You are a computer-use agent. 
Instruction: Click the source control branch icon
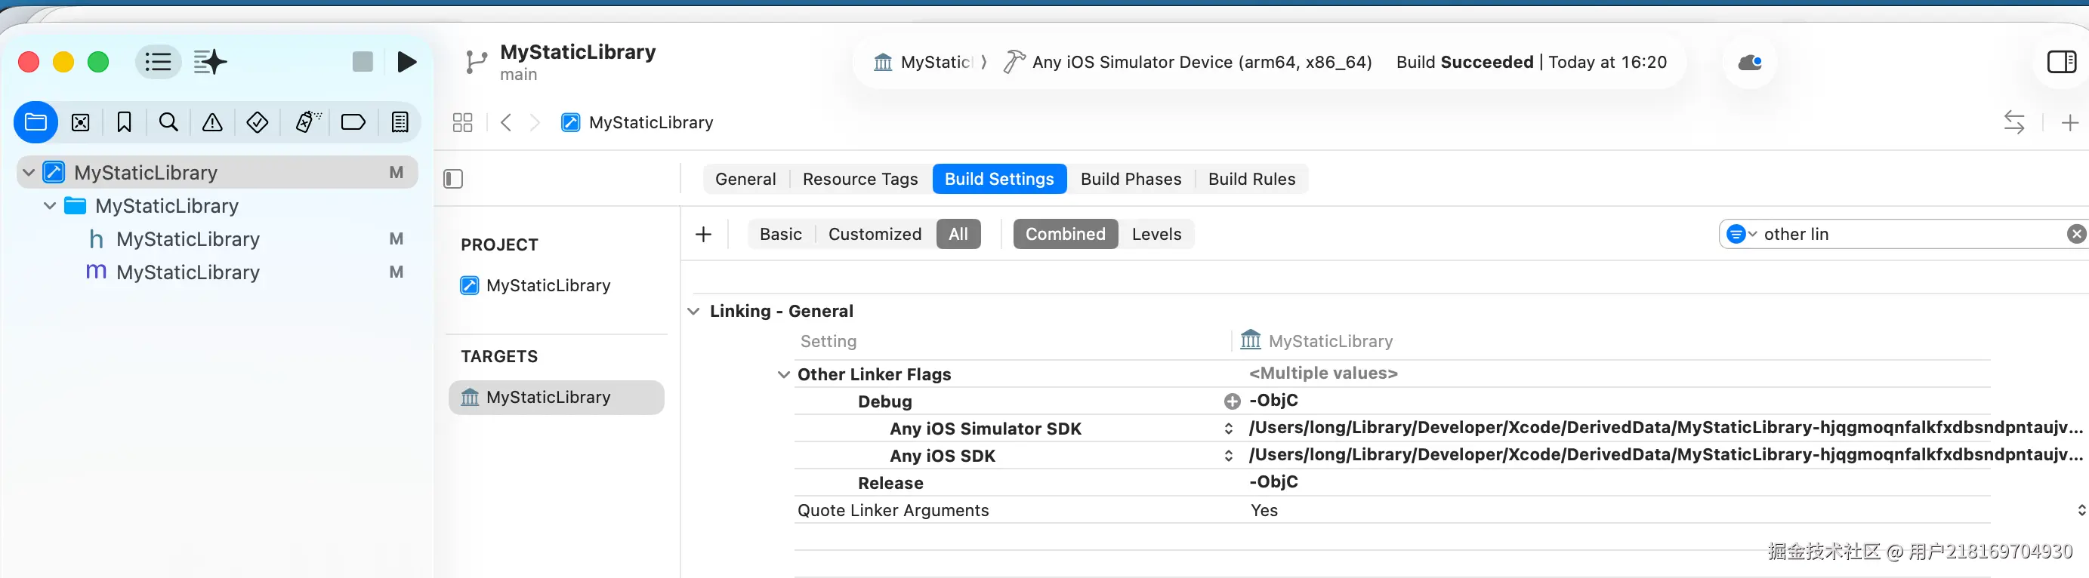[476, 62]
